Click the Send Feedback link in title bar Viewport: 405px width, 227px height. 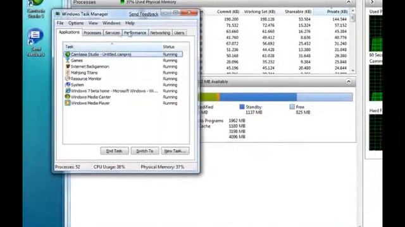click(x=144, y=14)
